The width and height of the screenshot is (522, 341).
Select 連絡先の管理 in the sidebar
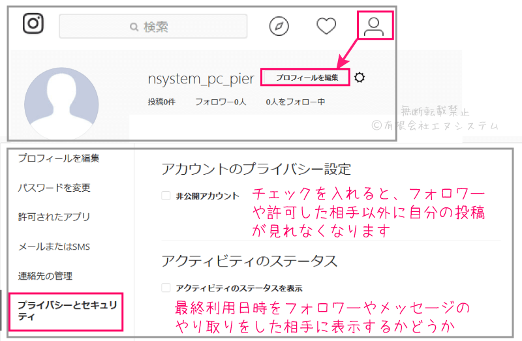point(45,276)
